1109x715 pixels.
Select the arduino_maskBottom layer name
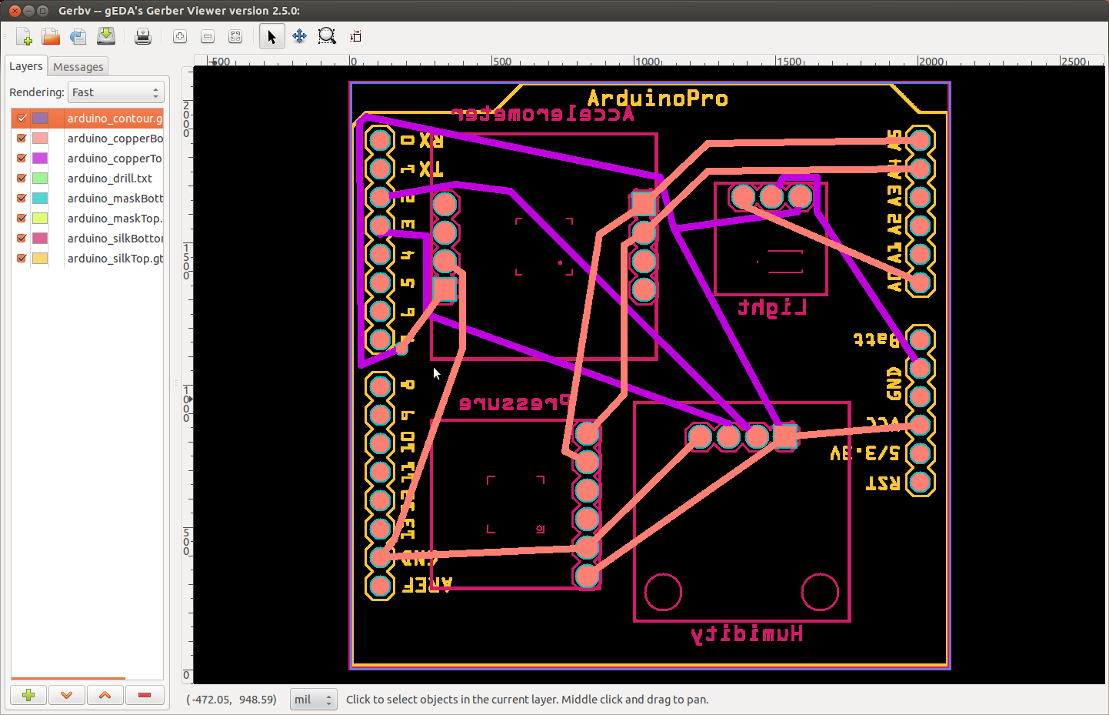point(115,199)
